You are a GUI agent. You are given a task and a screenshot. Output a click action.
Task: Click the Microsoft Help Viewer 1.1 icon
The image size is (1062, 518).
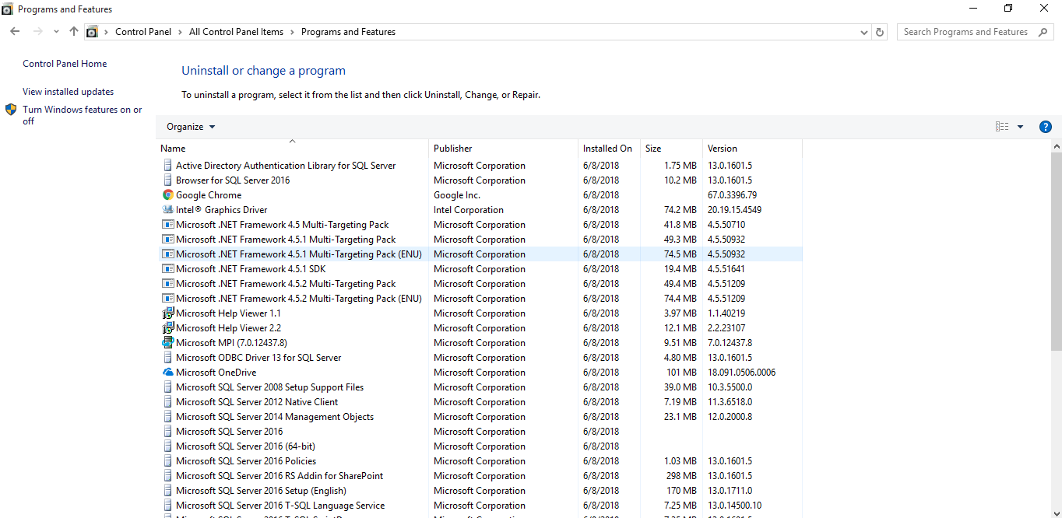point(167,313)
